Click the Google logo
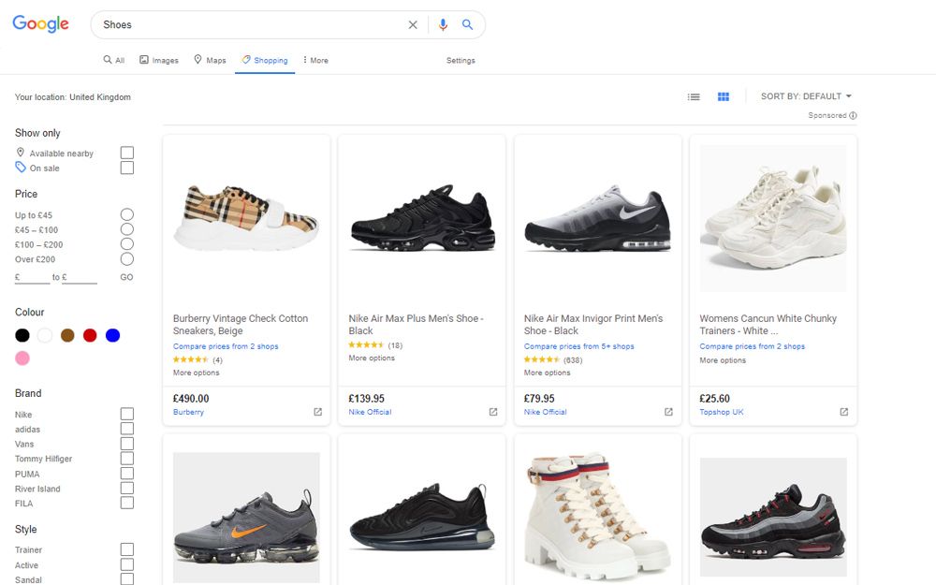The width and height of the screenshot is (936, 585). [40, 24]
